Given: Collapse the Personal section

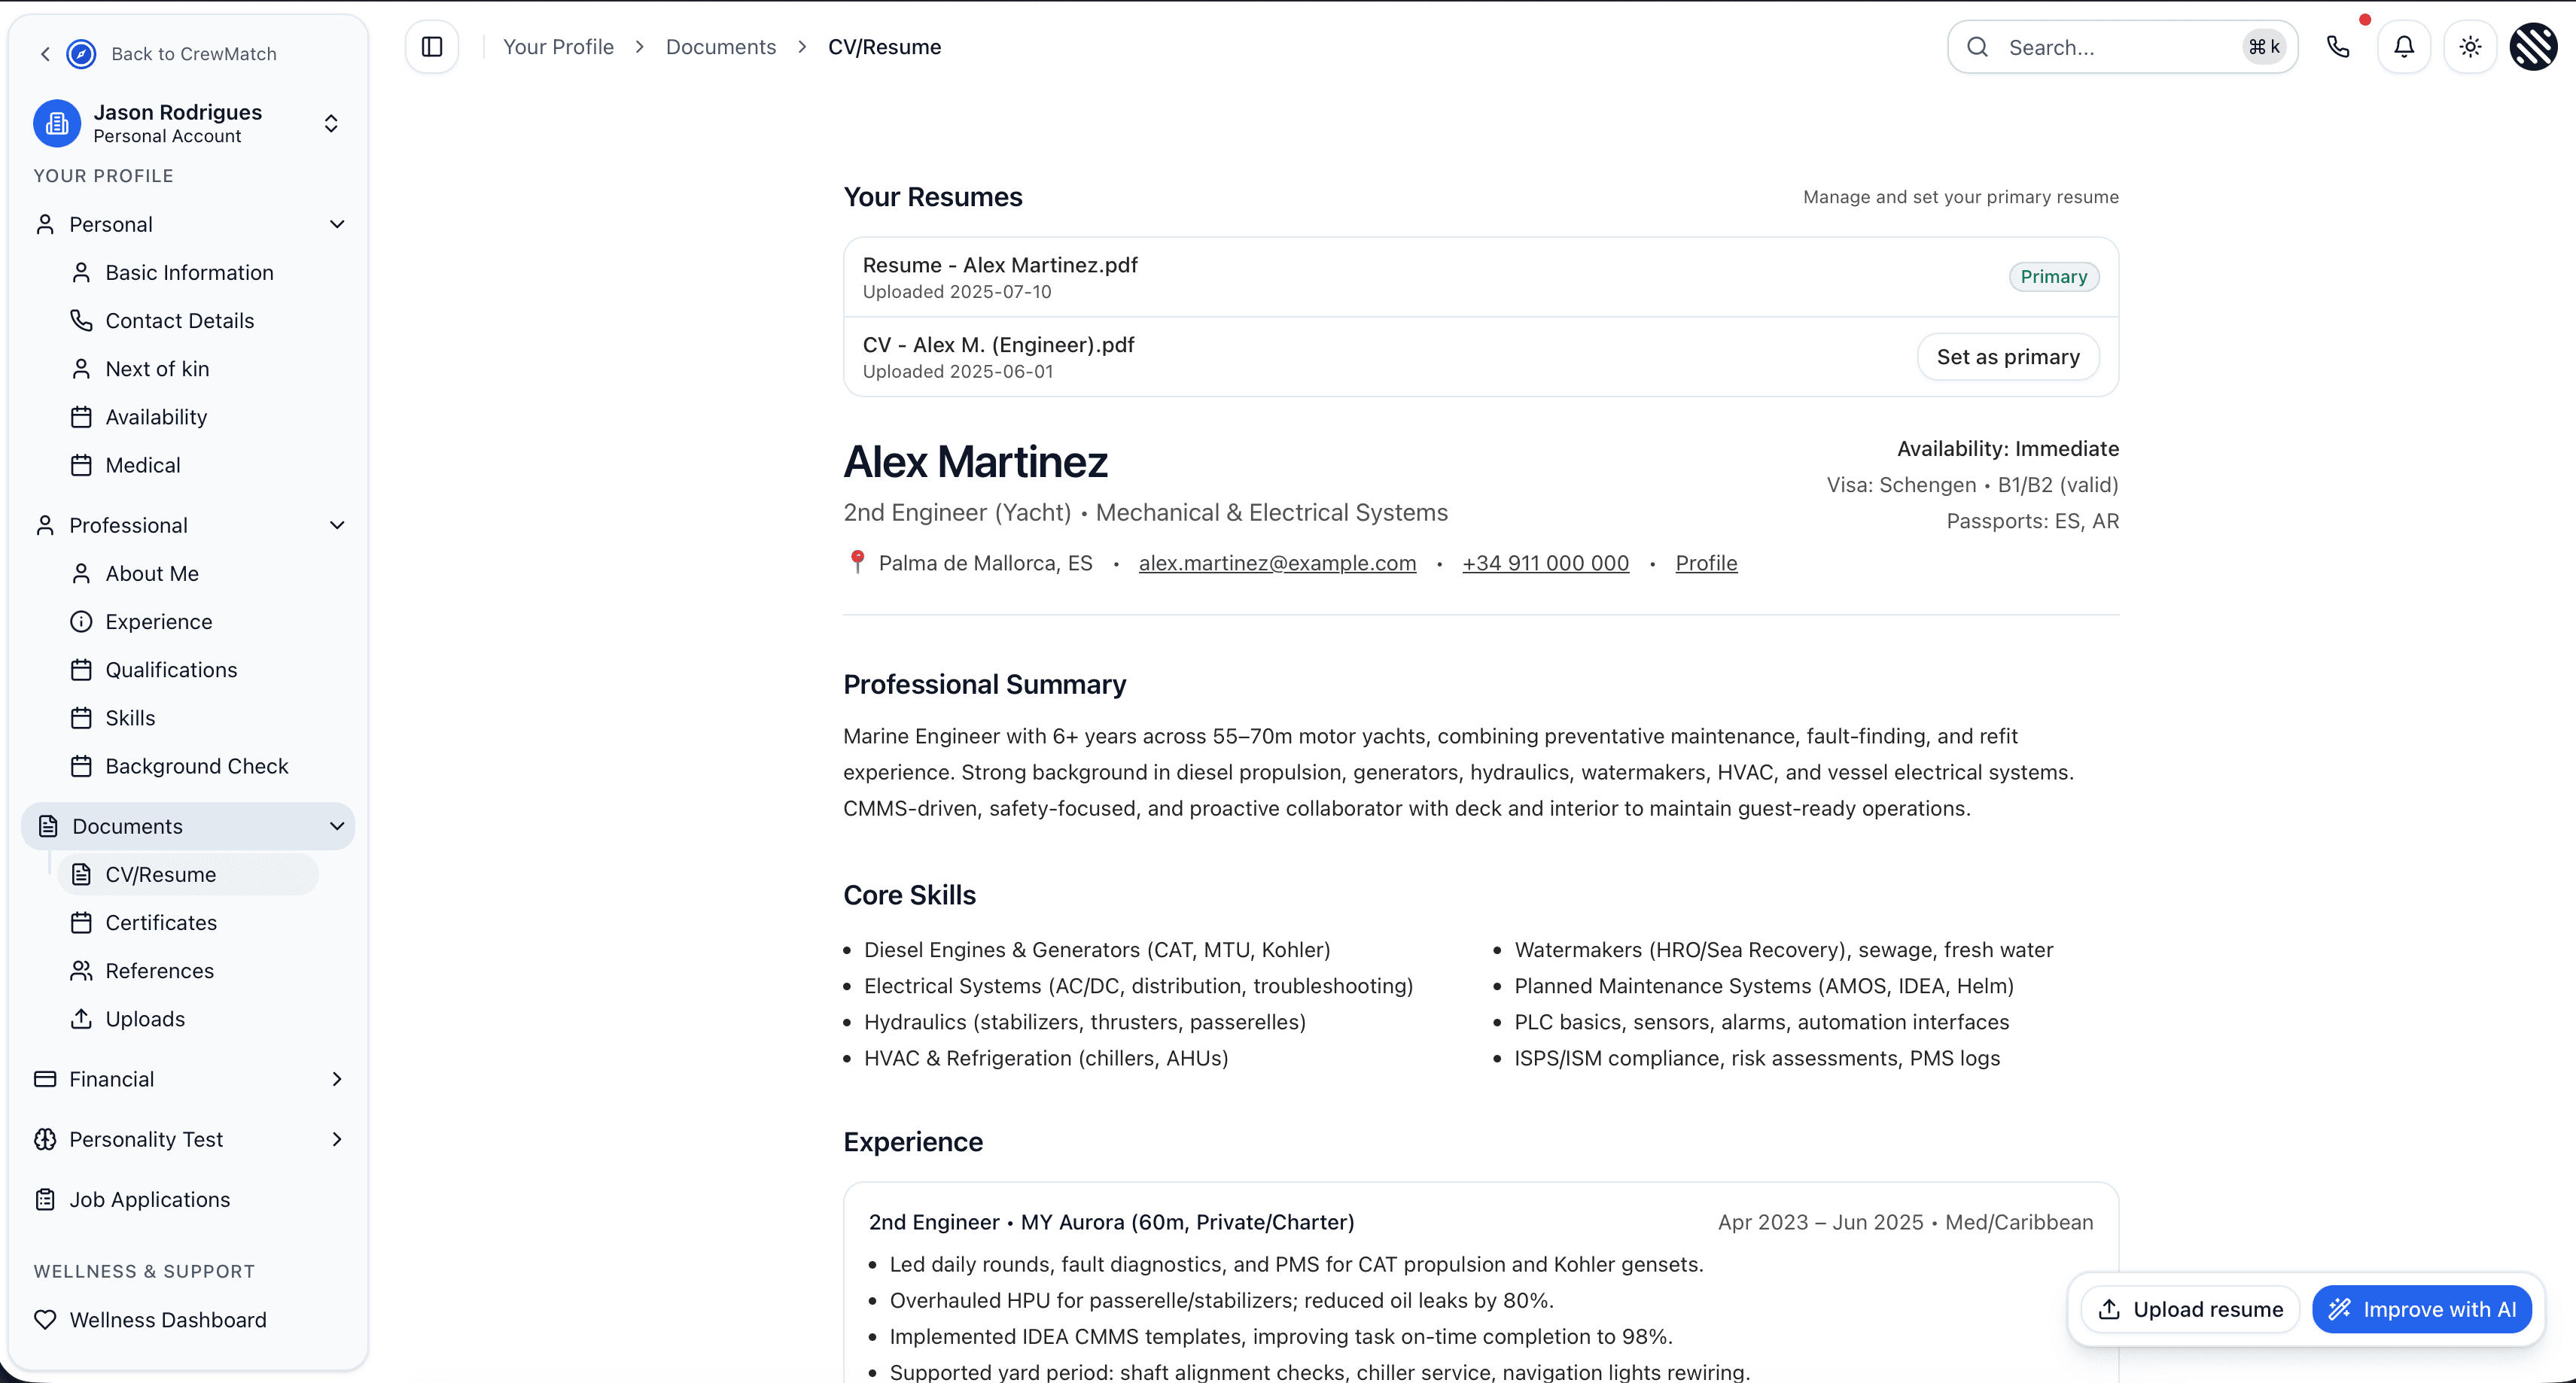Looking at the screenshot, I should click(x=337, y=225).
